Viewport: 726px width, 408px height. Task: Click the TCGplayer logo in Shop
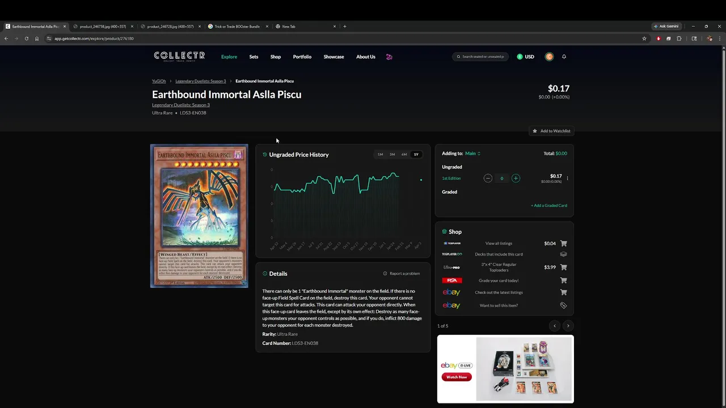452,244
